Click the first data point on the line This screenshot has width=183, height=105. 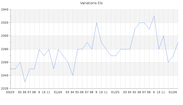click(10, 69)
